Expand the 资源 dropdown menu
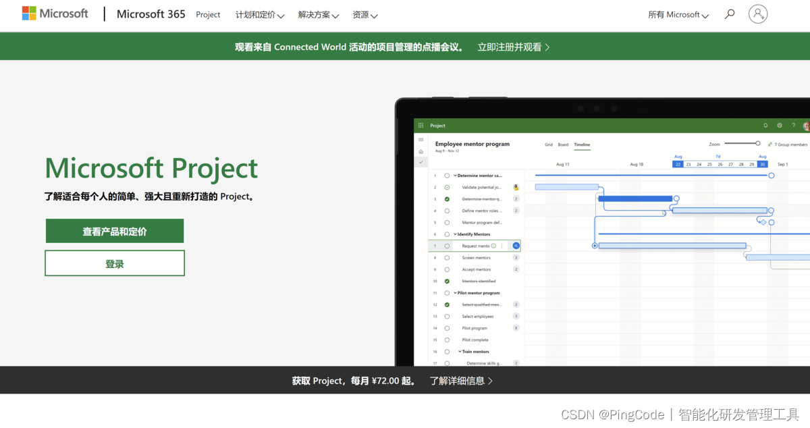810x428 pixels. [365, 14]
